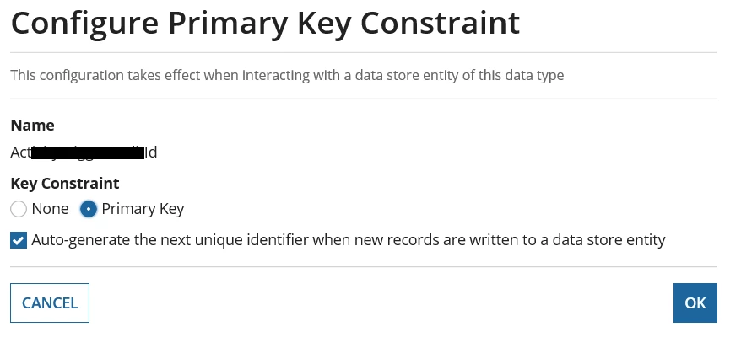The height and width of the screenshot is (337, 741).
Task: Click the "Name" heading label
Action: [32, 125]
